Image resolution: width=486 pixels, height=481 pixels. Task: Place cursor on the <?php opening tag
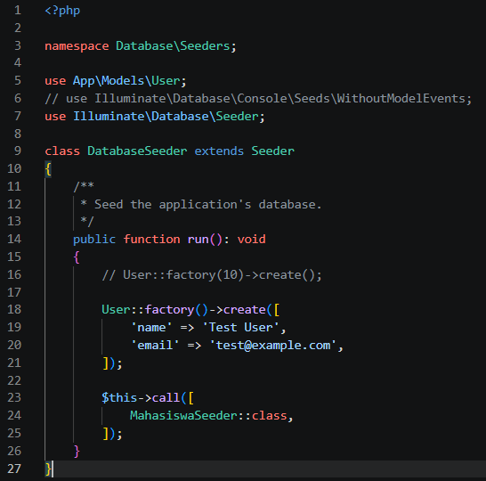pos(62,11)
